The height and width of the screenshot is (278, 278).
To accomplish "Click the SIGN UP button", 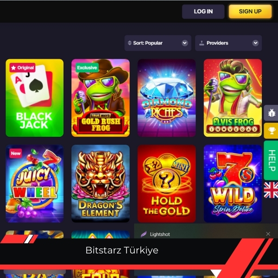I will point(250,12).
